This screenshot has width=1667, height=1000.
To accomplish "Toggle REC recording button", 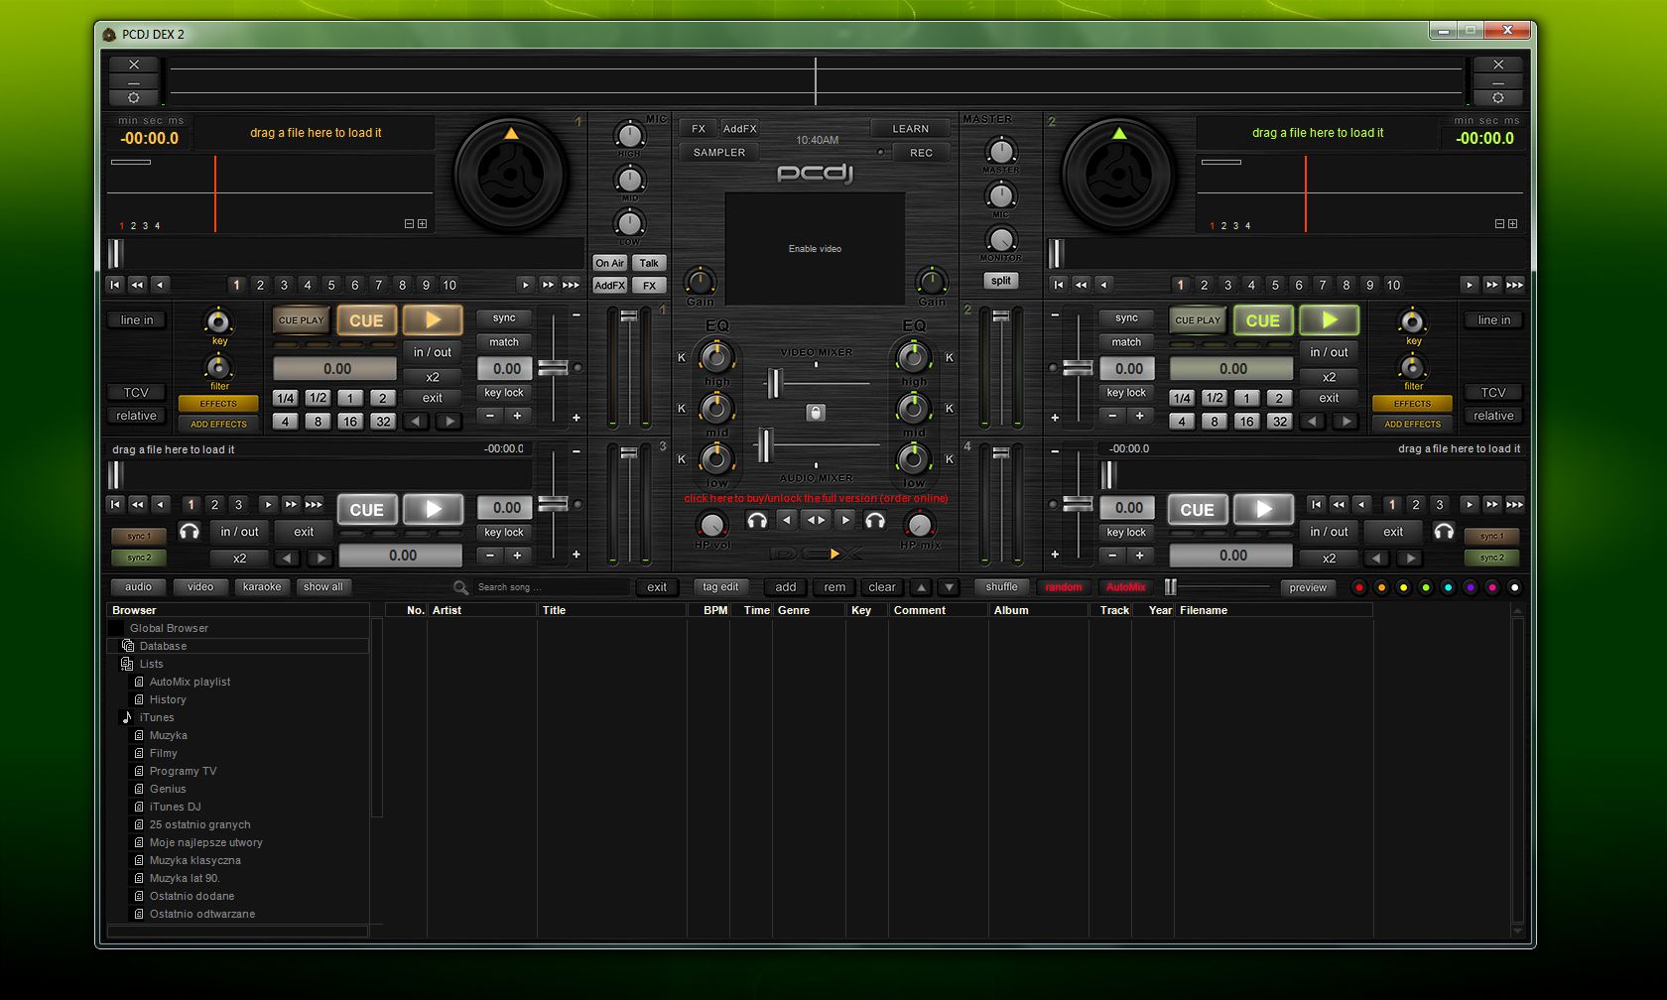I will coord(921,153).
